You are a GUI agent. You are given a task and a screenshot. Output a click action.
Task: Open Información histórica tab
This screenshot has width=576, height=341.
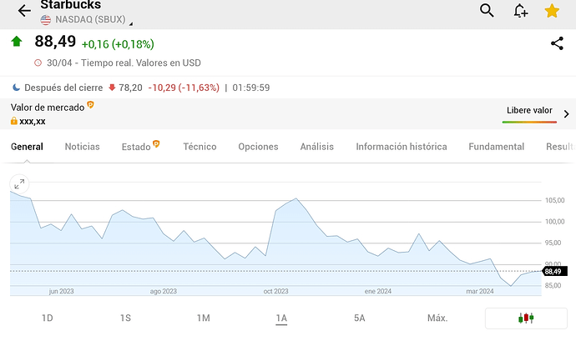point(402,147)
